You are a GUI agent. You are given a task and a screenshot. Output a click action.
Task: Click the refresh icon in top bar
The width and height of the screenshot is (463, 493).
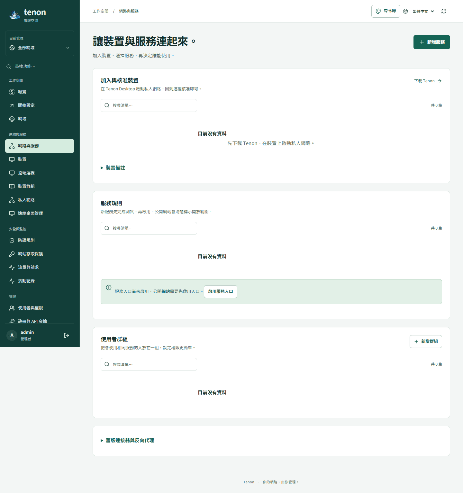tap(444, 11)
